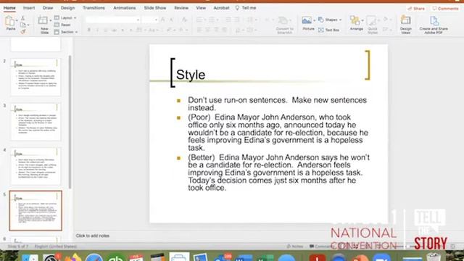The width and height of the screenshot is (464, 261).
Task: Open the Arrange dropdown arrow
Action: [362, 20]
